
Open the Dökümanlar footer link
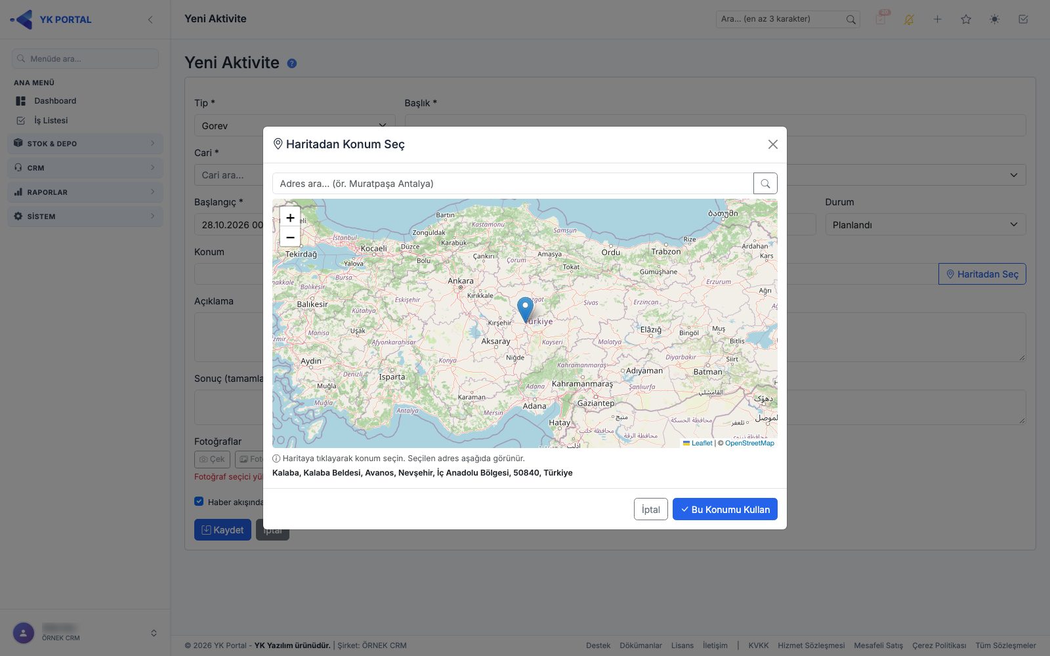(x=641, y=646)
